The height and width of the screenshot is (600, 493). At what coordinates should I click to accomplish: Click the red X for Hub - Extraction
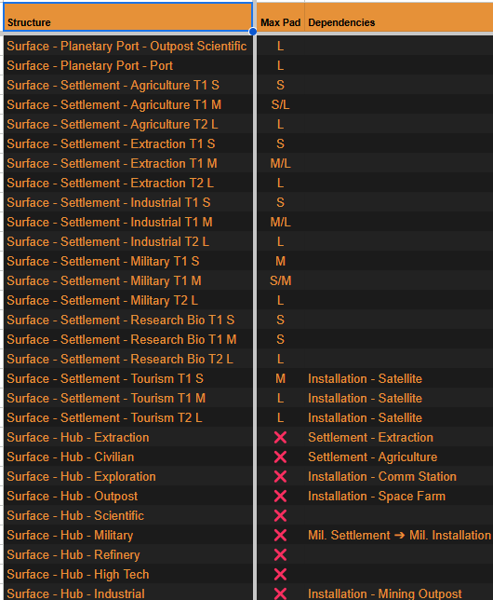coord(280,437)
